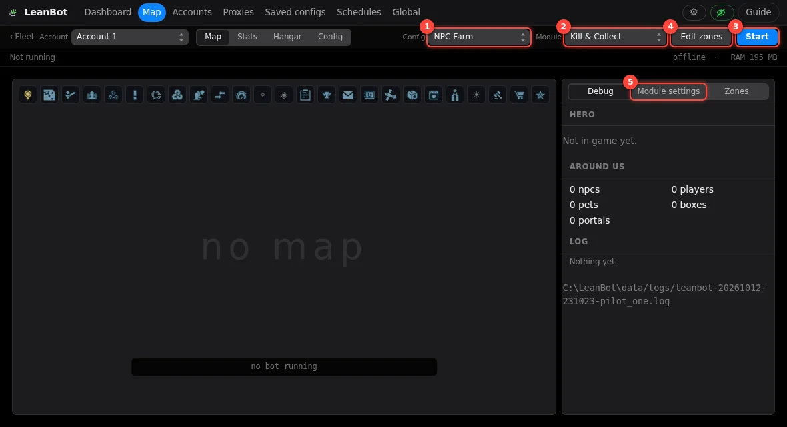Open the NPC Farm config dropdown
The height and width of the screenshot is (427, 787).
[x=478, y=37]
